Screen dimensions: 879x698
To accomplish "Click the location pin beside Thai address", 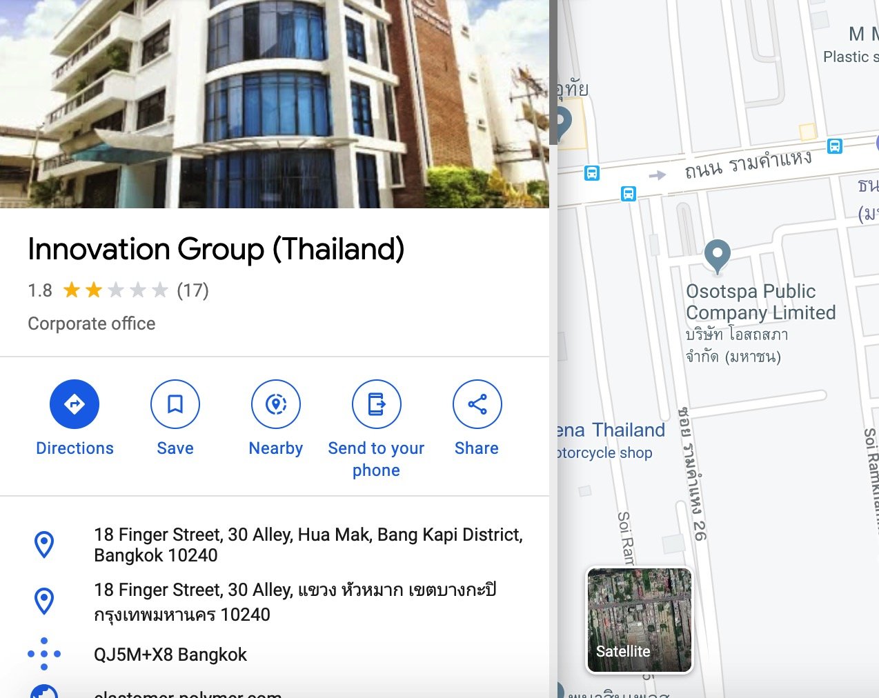I will tap(44, 601).
